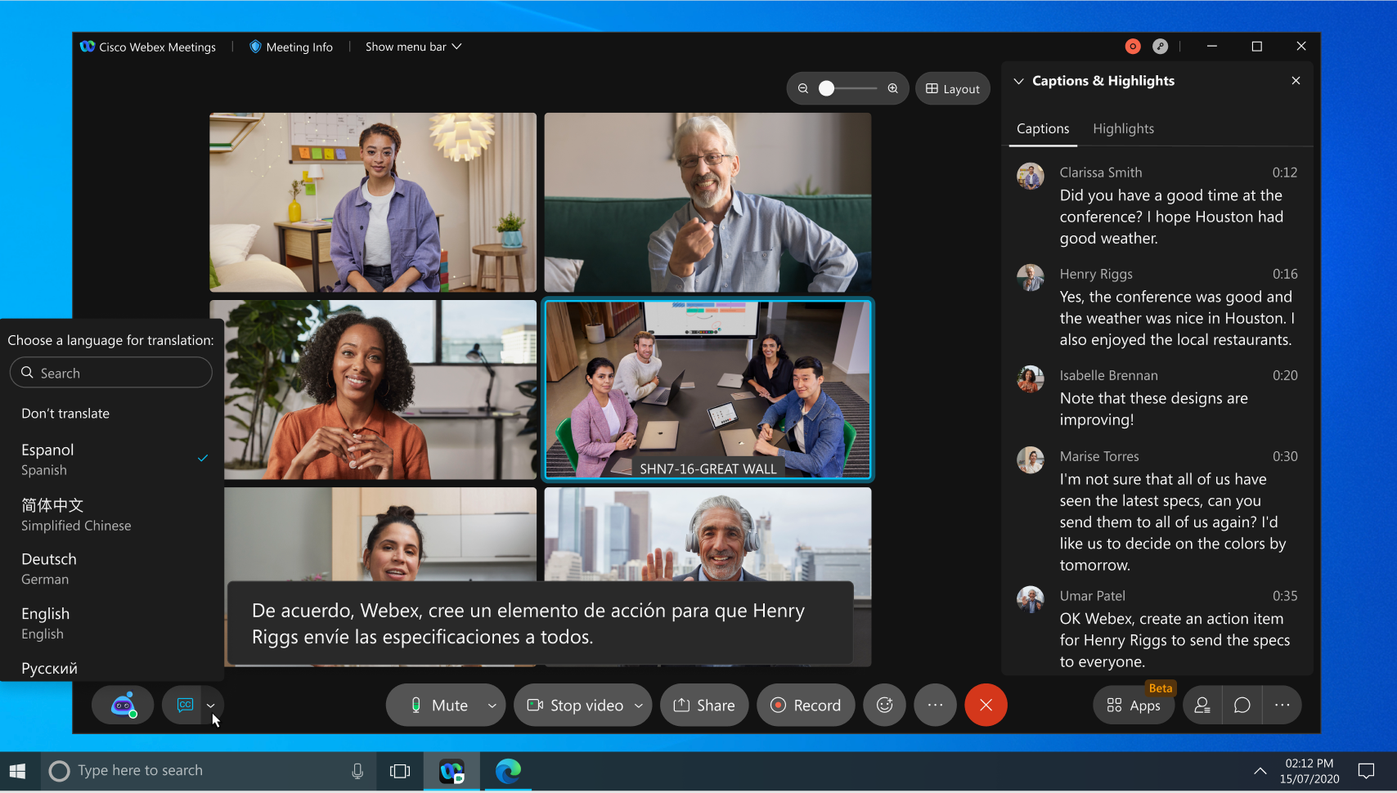1397x793 pixels.
Task: Open the Webex Assistant robot icon
Action: click(123, 705)
